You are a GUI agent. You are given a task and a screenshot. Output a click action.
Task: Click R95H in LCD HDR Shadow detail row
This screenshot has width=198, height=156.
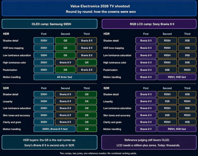[167, 41]
